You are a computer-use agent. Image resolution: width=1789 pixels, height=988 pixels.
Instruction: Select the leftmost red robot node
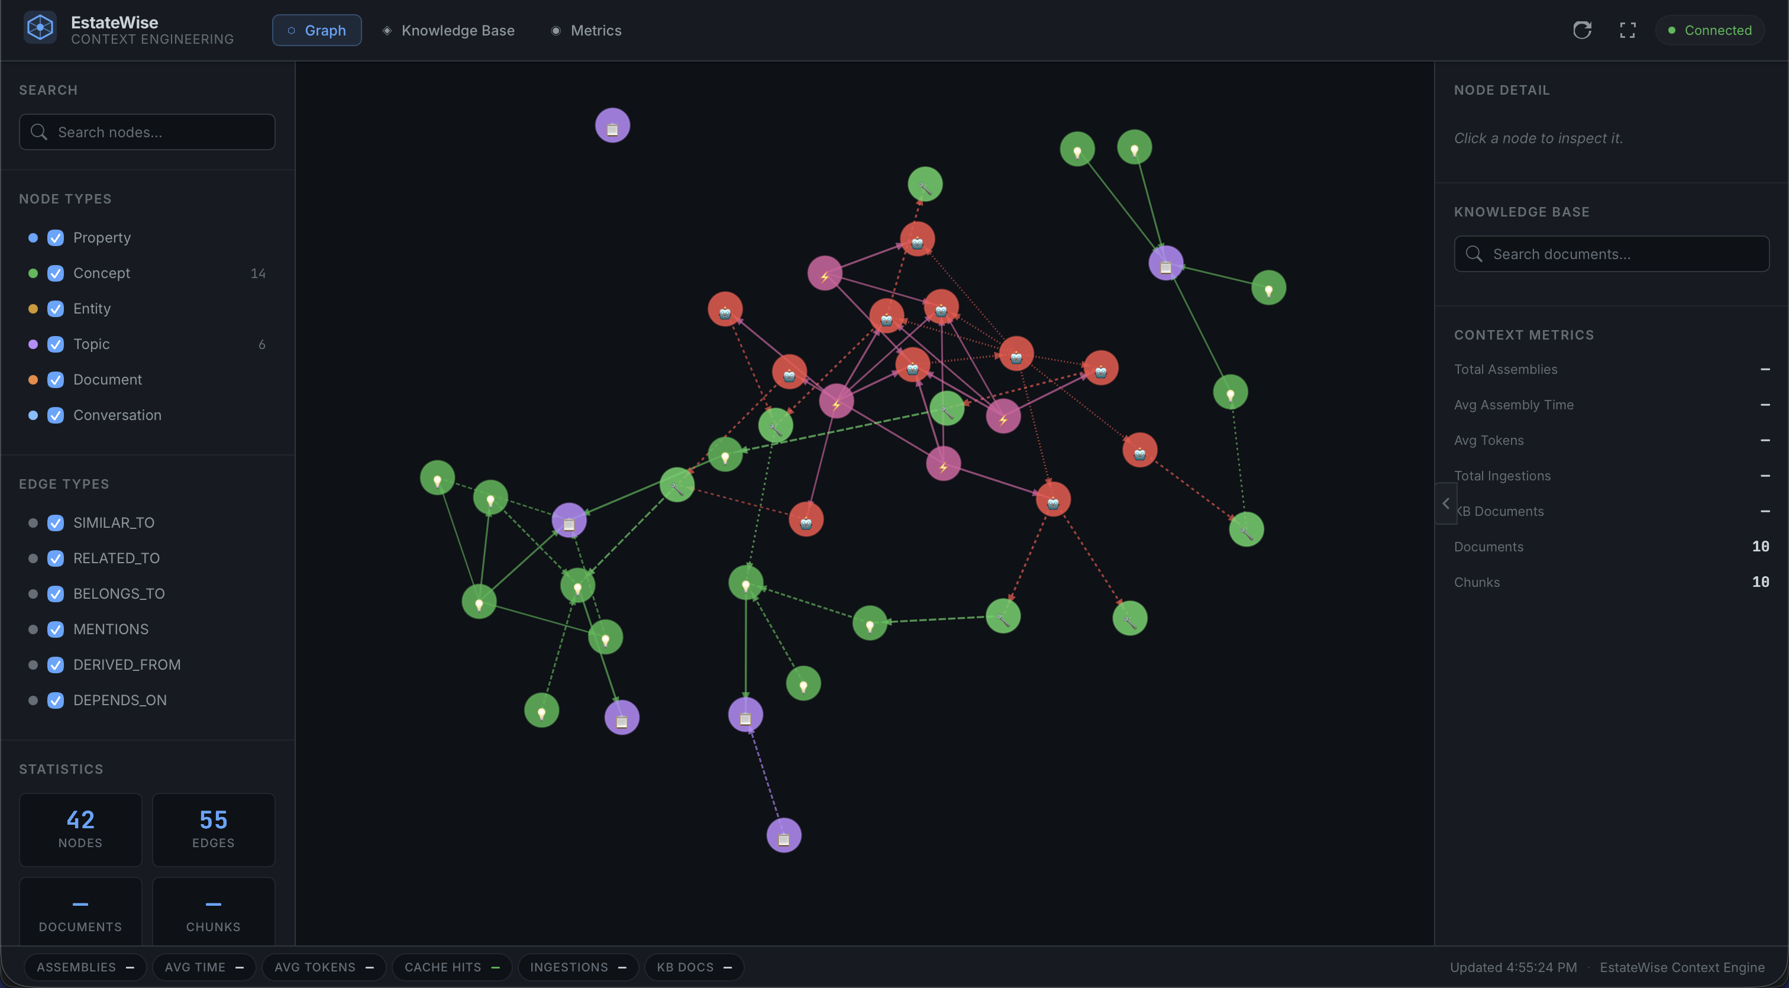(725, 309)
